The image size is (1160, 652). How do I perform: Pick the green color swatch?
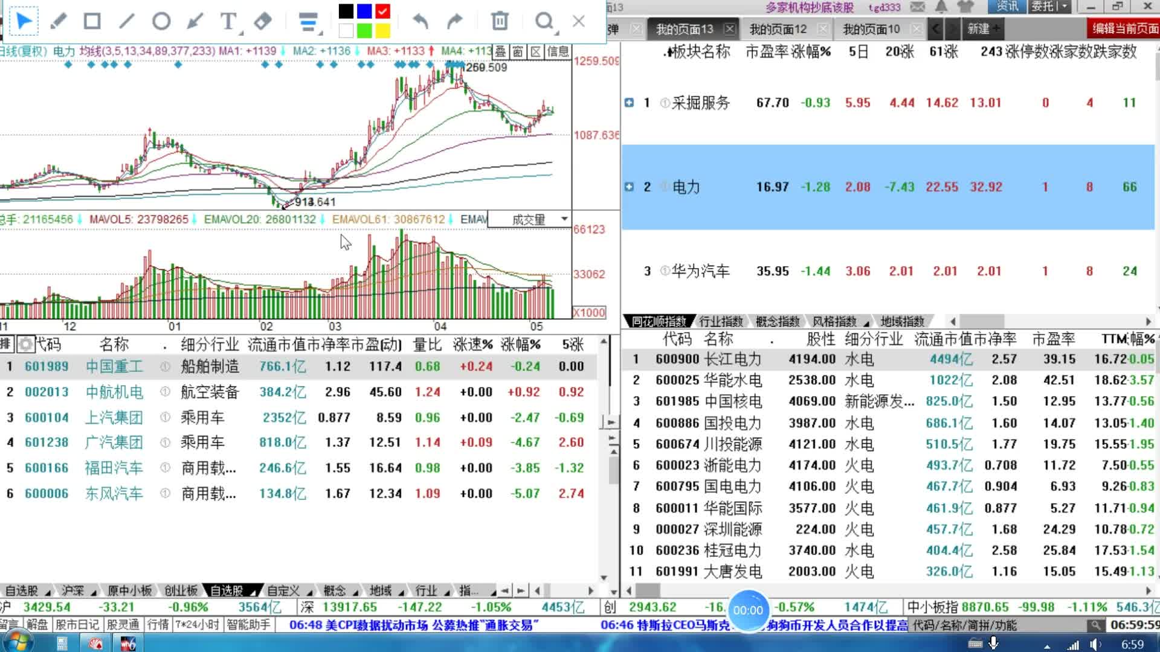coord(364,30)
